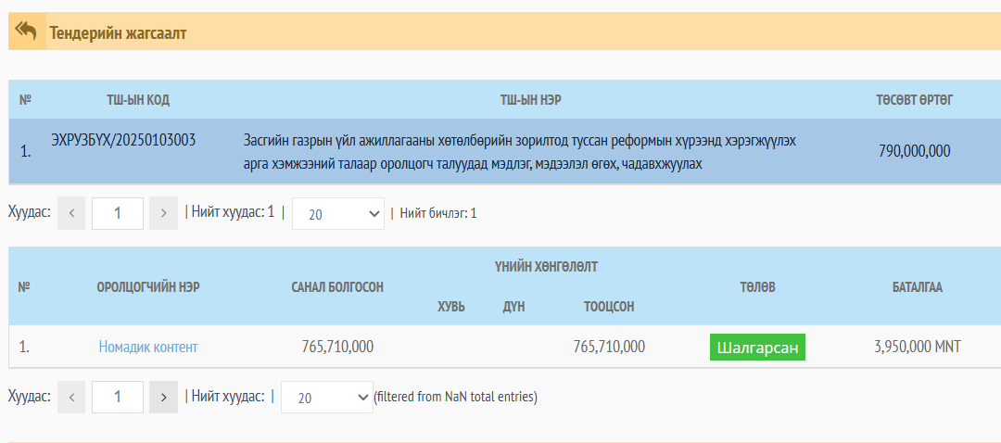Click the tender list page number field
The width and height of the screenshot is (1001, 443).
(x=118, y=213)
